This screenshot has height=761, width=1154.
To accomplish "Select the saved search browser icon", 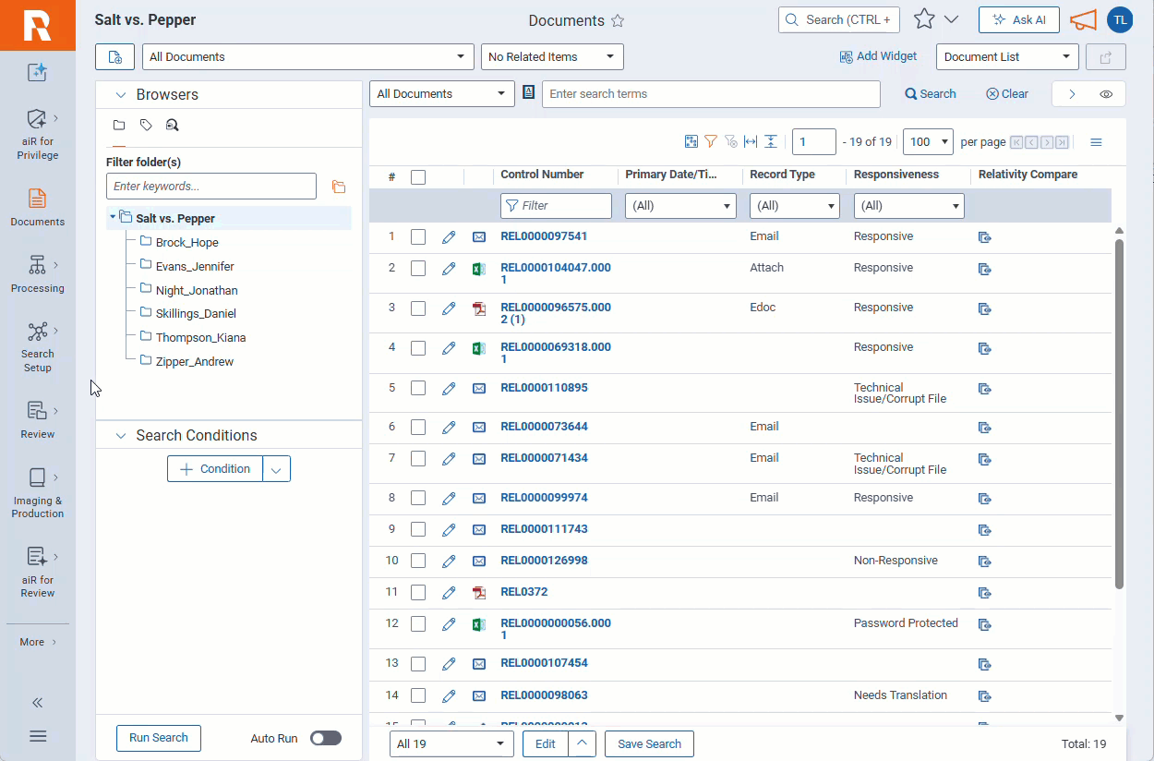I will point(172,125).
